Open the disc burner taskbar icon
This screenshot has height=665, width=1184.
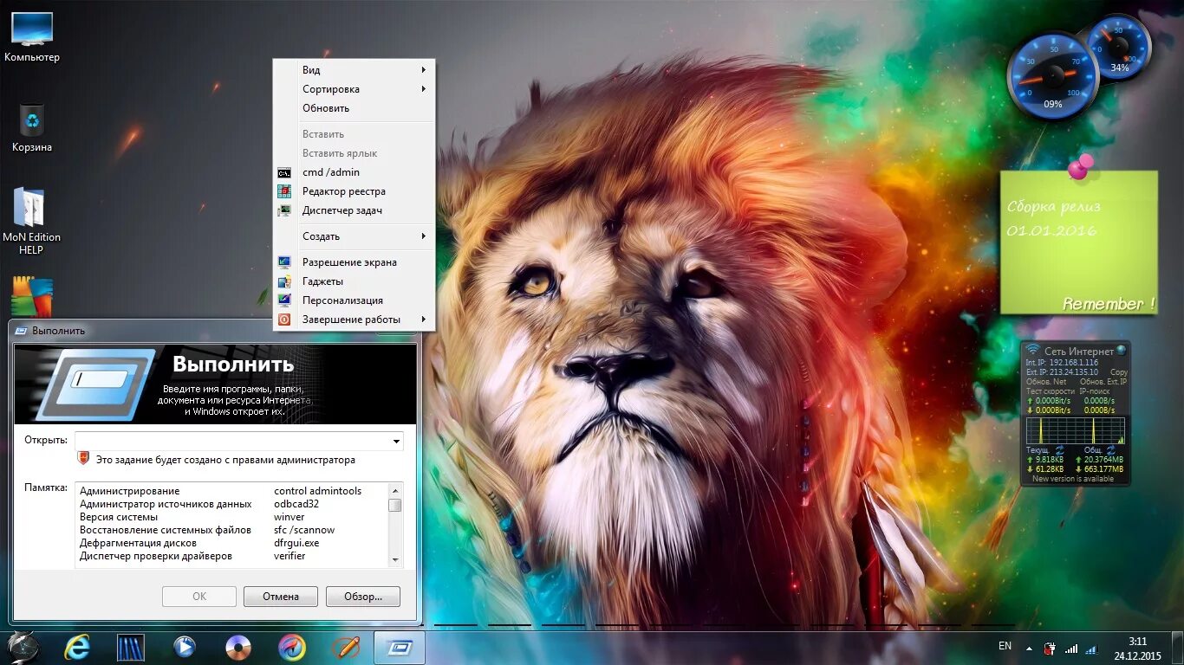click(x=238, y=647)
